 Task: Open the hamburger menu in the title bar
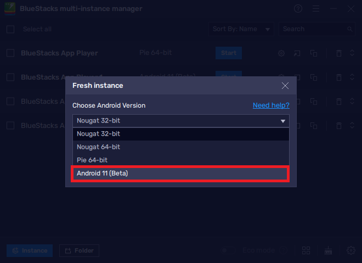(316, 9)
